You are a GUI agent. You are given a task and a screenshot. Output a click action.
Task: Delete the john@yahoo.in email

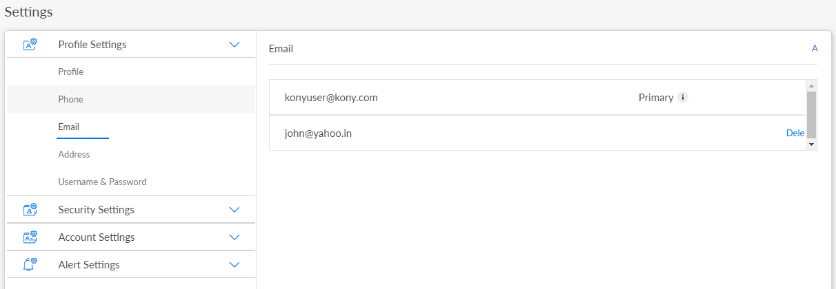(x=795, y=133)
